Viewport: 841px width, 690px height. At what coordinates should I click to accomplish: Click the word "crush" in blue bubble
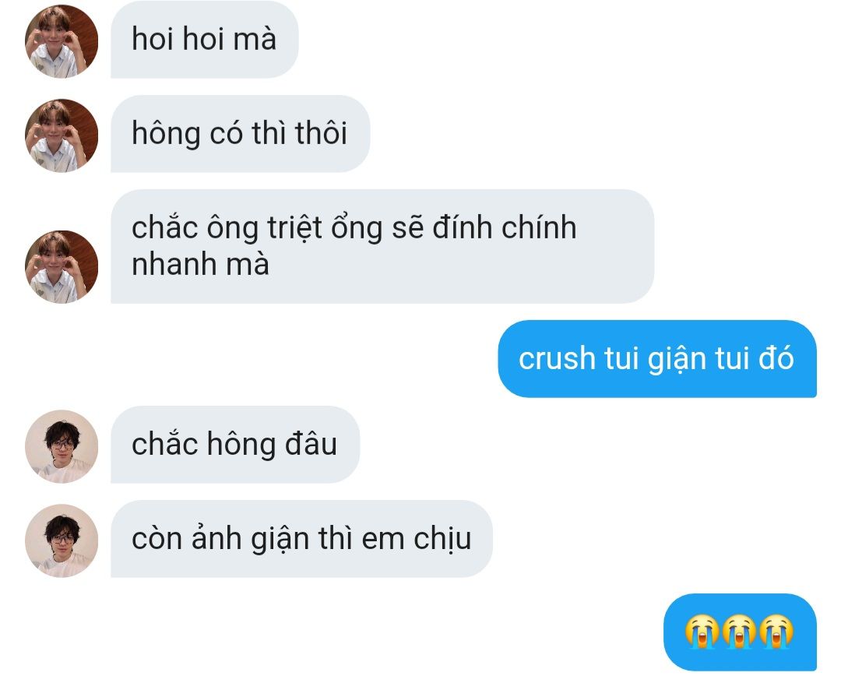(558, 358)
